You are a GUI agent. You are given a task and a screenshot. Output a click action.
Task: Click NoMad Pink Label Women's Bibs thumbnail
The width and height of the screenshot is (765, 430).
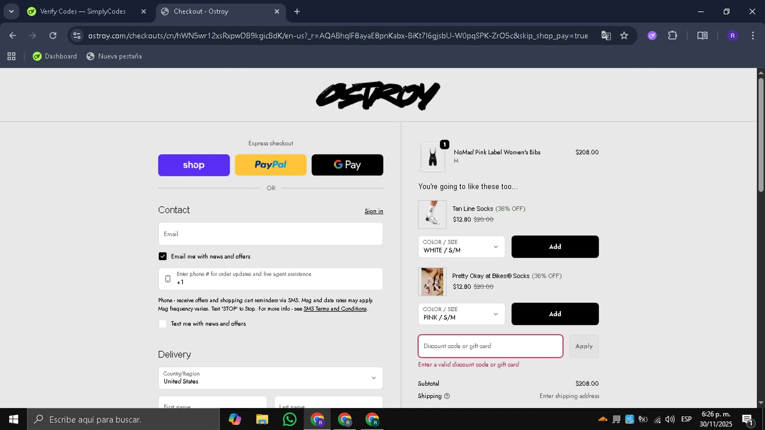[432, 157]
